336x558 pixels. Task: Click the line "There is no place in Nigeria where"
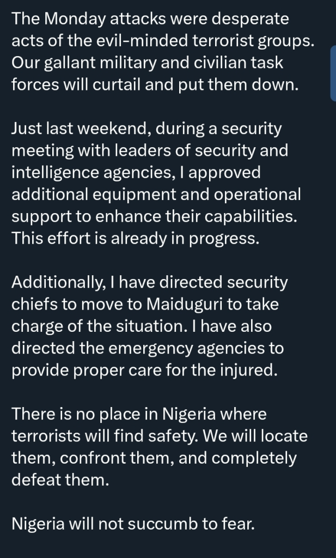tap(139, 414)
